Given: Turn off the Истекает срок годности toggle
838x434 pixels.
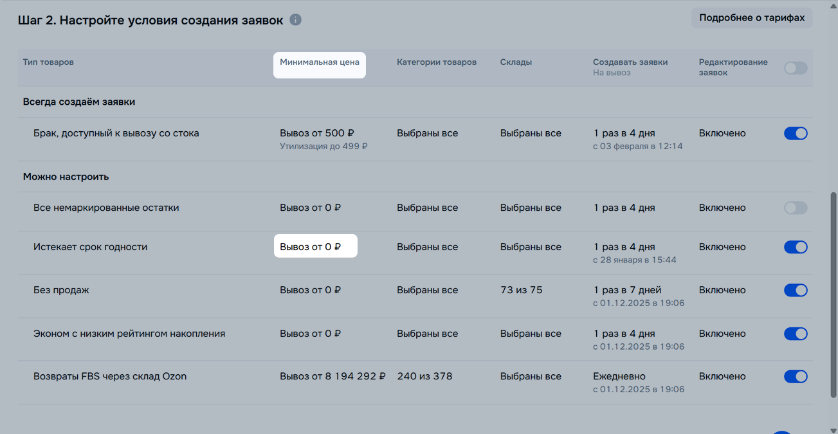Looking at the screenshot, I should tap(796, 247).
